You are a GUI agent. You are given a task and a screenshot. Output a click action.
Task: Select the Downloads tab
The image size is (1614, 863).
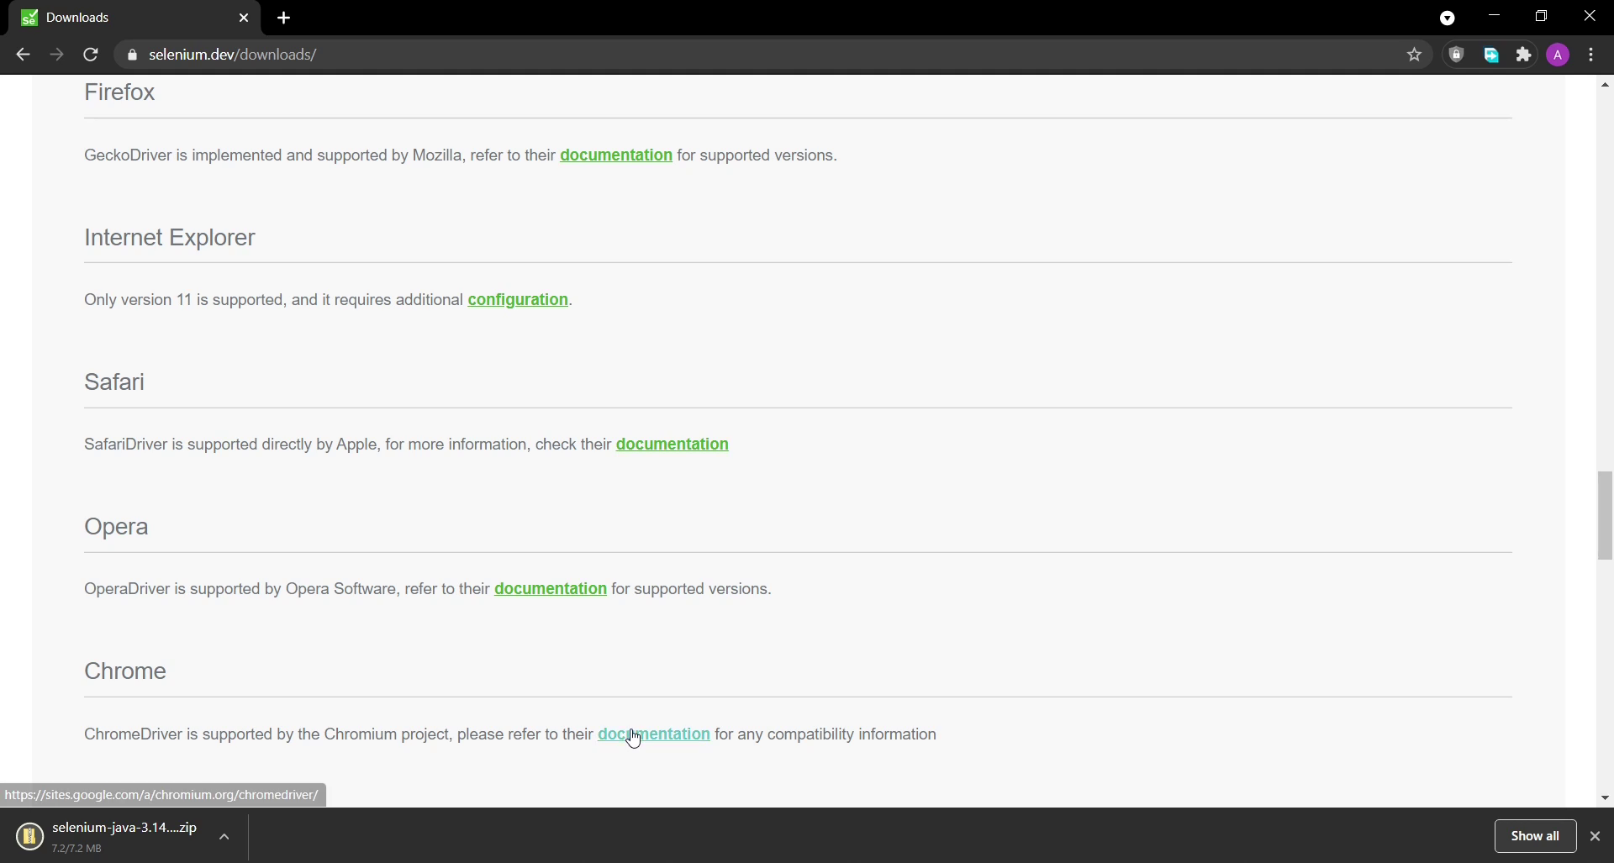point(134,18)
